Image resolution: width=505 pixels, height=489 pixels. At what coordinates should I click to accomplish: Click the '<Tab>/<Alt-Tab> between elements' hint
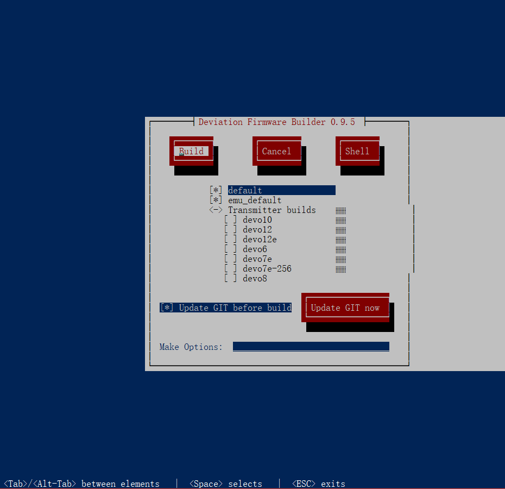tap(81, 484)
